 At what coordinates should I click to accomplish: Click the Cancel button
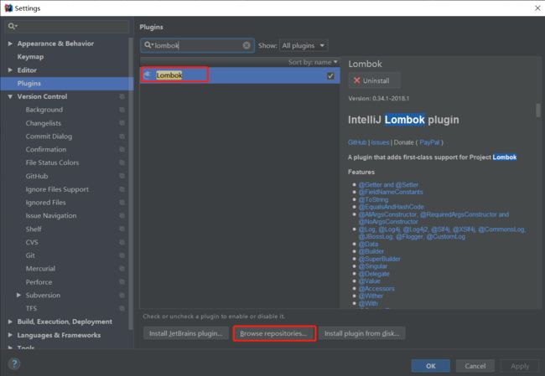[x=475, y=366]
